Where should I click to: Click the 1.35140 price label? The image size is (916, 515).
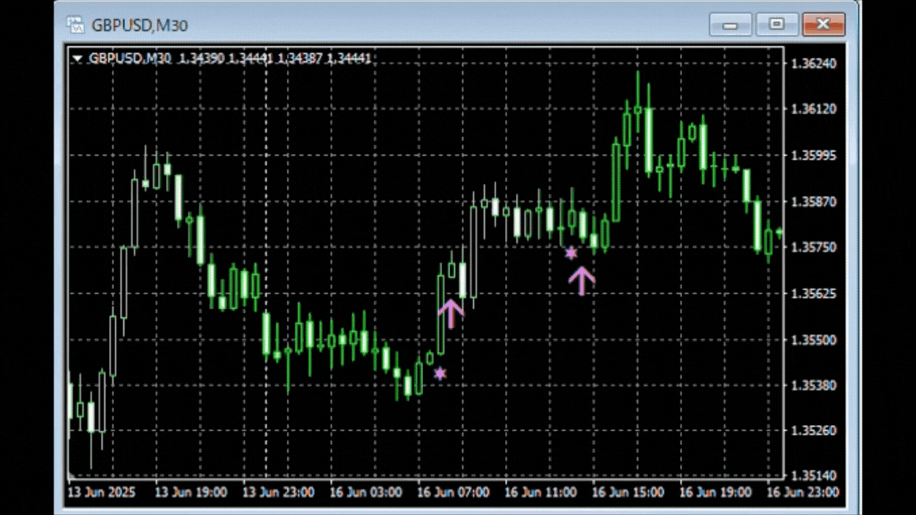(813, 476)
